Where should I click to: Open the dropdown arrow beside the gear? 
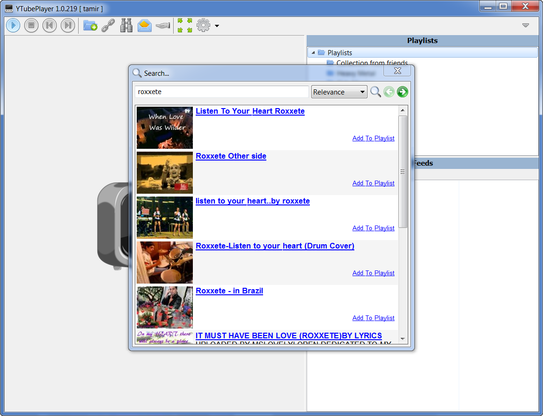pos(217,26)
